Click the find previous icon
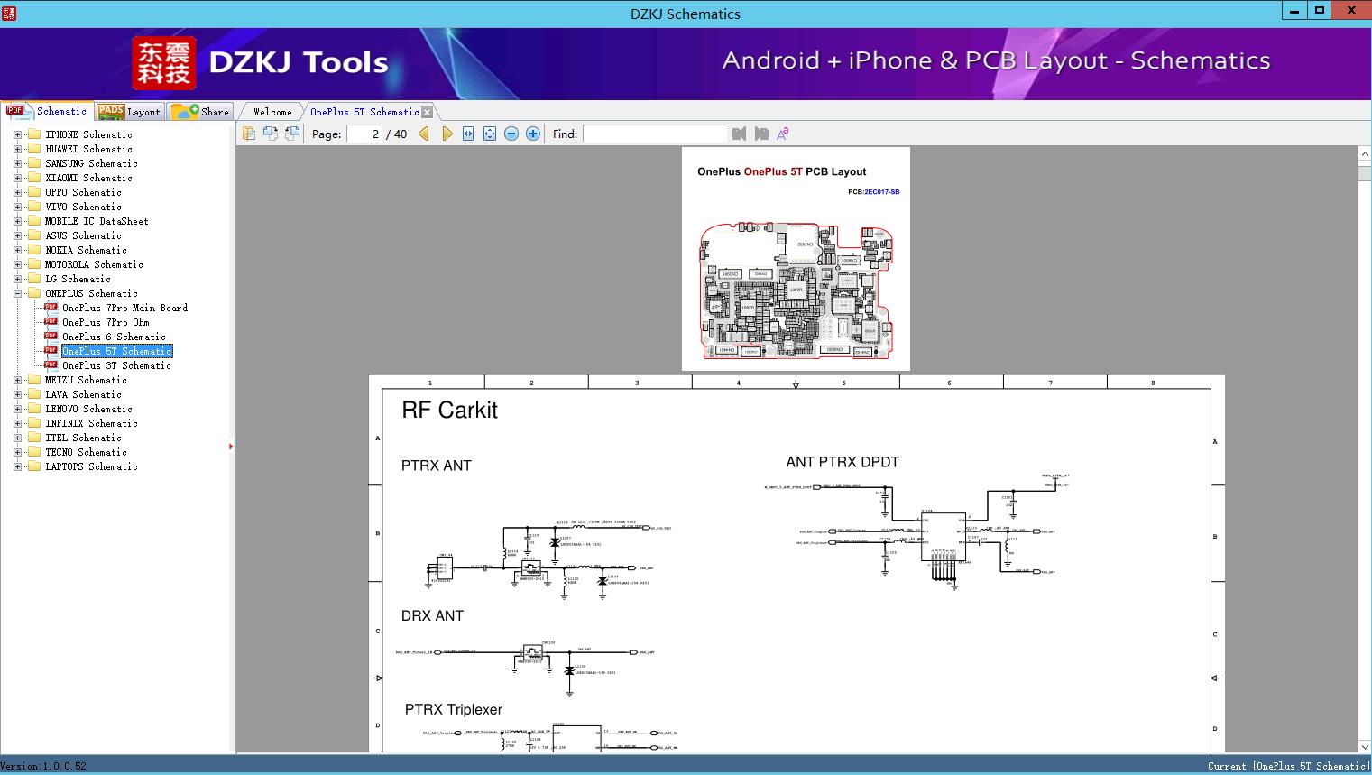Image resolution: width=1372 pixels, height=775 pixels. [740, 134]
